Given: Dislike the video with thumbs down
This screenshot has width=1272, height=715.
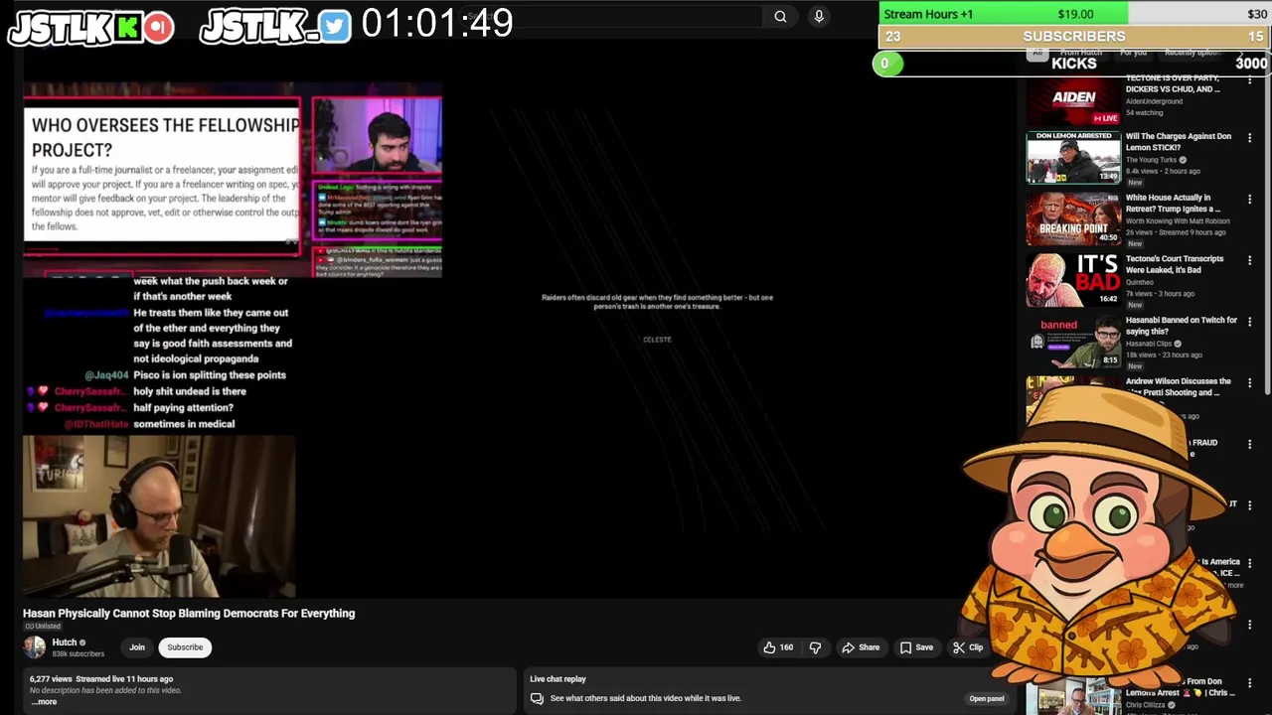Looking at the screenshot, I should 815,647.
